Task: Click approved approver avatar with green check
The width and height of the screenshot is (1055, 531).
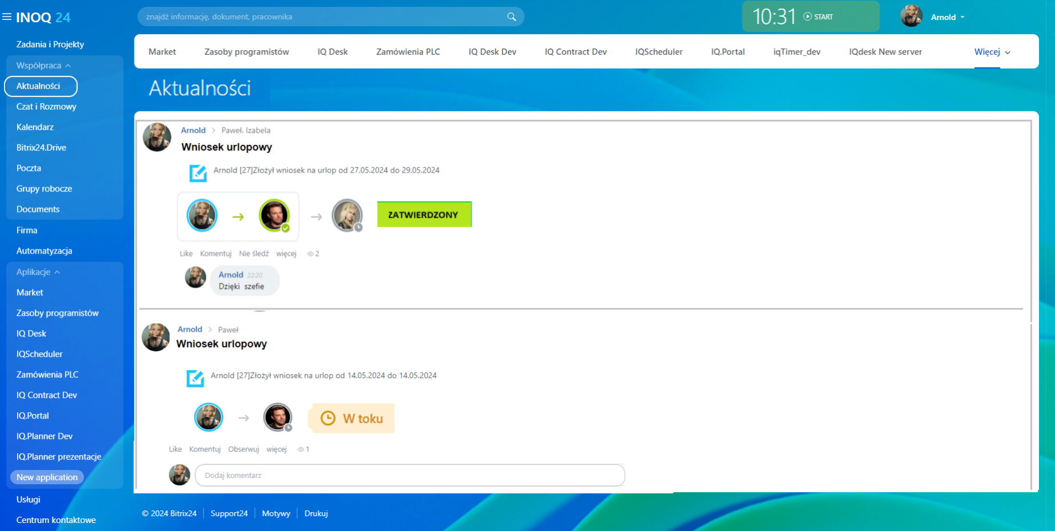Action: coord(274,215)
